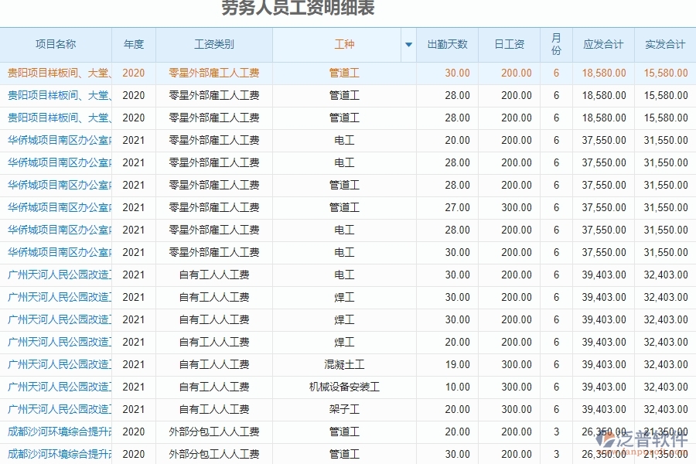Image resolution: width=696 pixels, height=464 pixels.
Task: Click the 架子工 work type link
Action: pyautogui.click(x=344, y=409)
